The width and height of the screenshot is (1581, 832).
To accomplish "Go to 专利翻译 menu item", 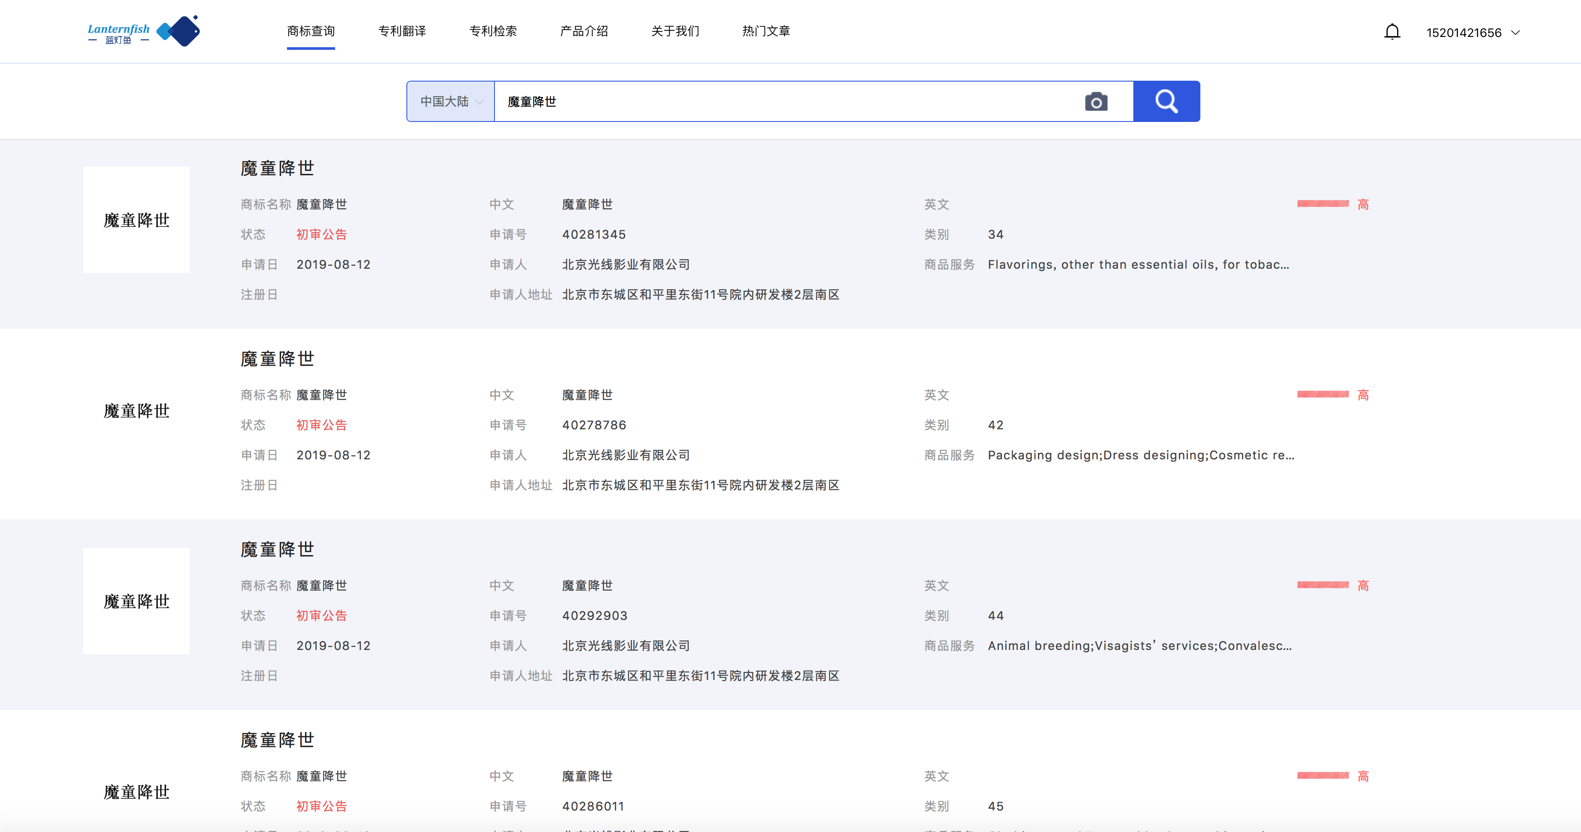I will [x=402, y=31].
